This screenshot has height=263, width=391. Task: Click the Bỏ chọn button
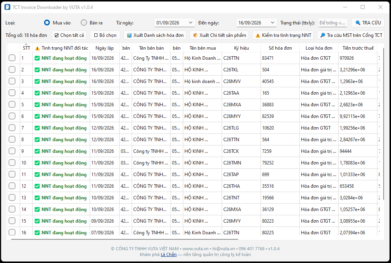(x=105, y=35)
